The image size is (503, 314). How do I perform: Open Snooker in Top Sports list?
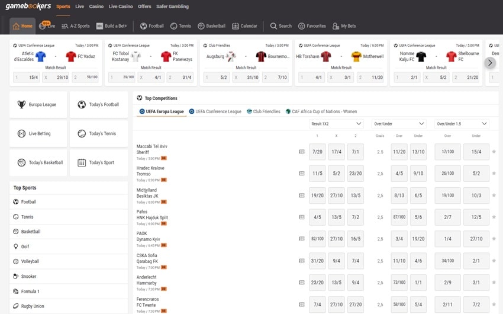click(x=69, y=277)
